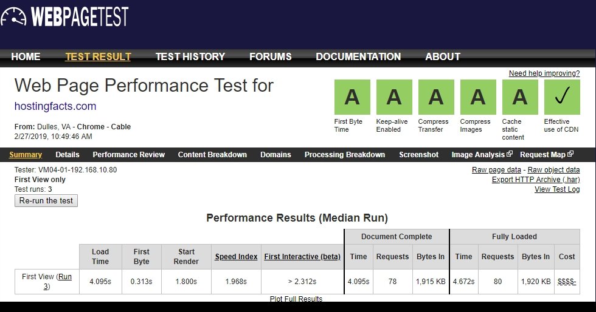Open the Raw page data link
The height and width of the screenshot is (312, 596).
coord(496,170)
